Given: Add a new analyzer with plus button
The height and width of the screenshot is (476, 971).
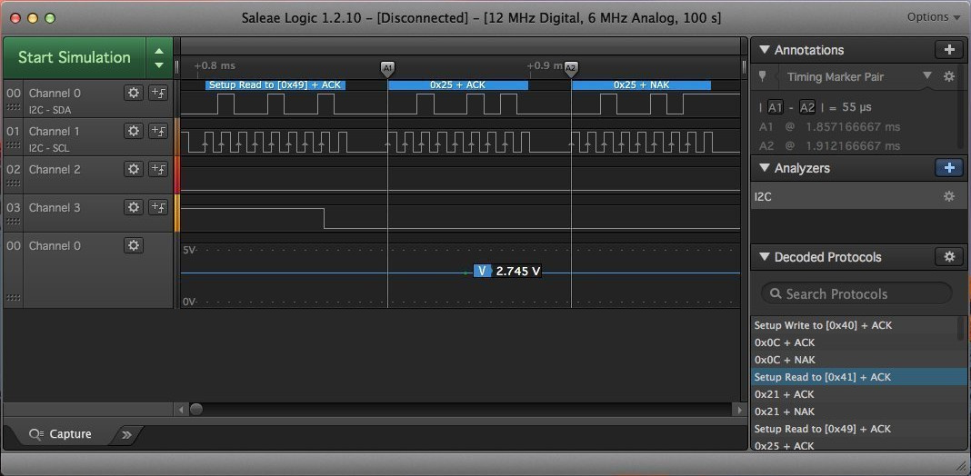Looking at the screenshot, I should click(948, 168).
